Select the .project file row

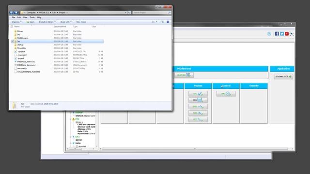click(57, 58)
